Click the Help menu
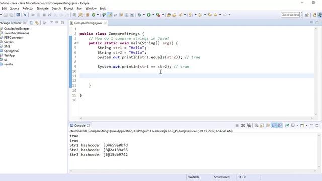 point(103,8)
